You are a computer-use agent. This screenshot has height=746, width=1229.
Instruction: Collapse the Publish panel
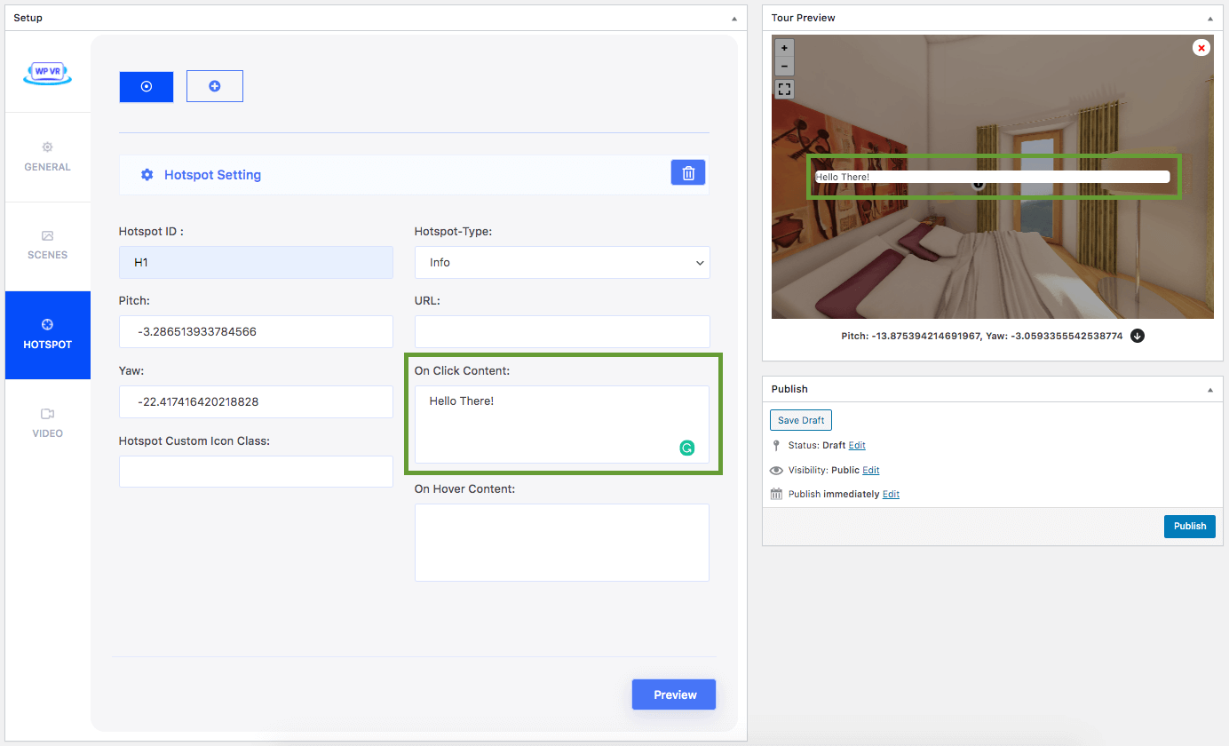tap(1209, 390)
